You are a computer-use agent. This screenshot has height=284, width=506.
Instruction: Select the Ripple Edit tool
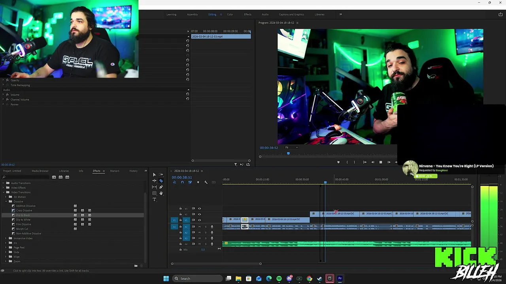pyautogui.click(x=154, y=181)
